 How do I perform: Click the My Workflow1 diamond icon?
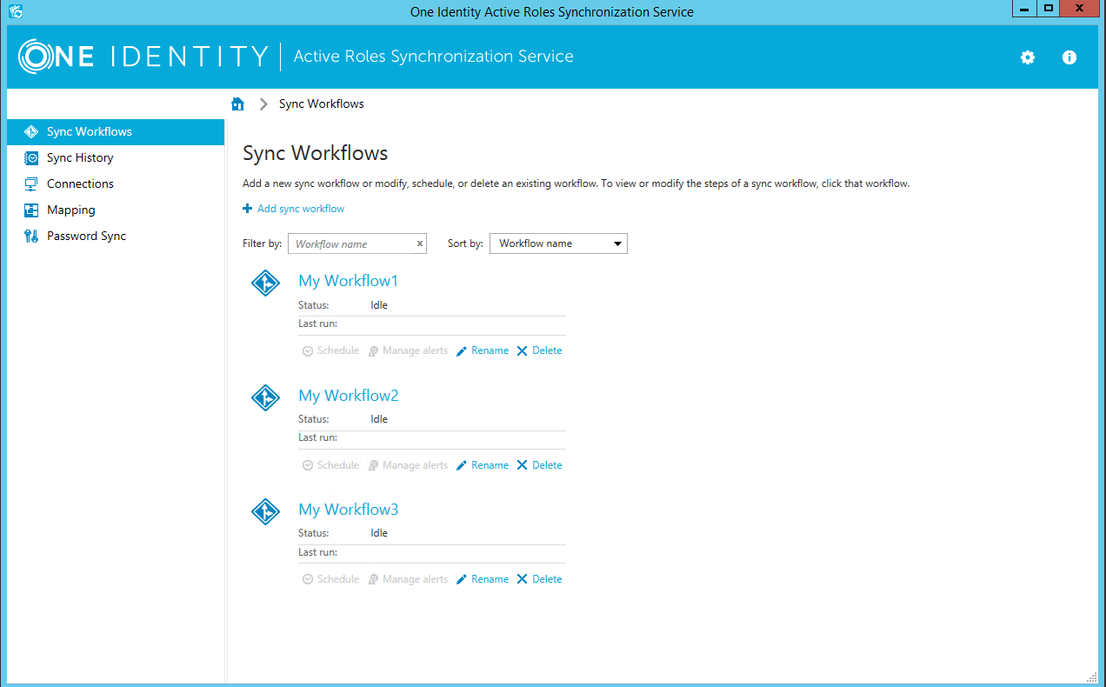click(x=265, y=283)
